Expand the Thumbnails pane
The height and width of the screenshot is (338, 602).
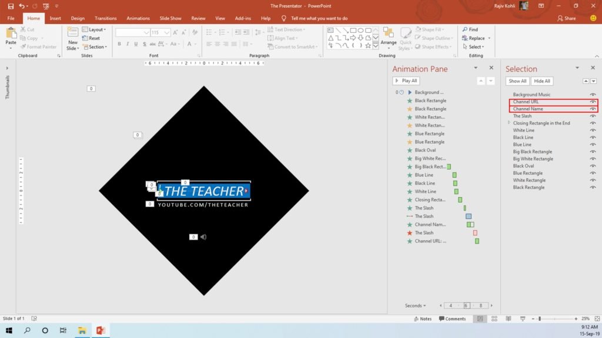pyautogui.click(x=7, y=68)
